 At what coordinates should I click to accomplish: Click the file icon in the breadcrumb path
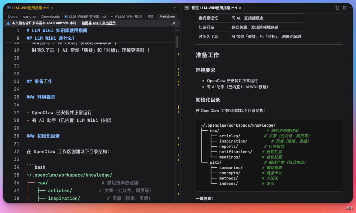(66, 16)
